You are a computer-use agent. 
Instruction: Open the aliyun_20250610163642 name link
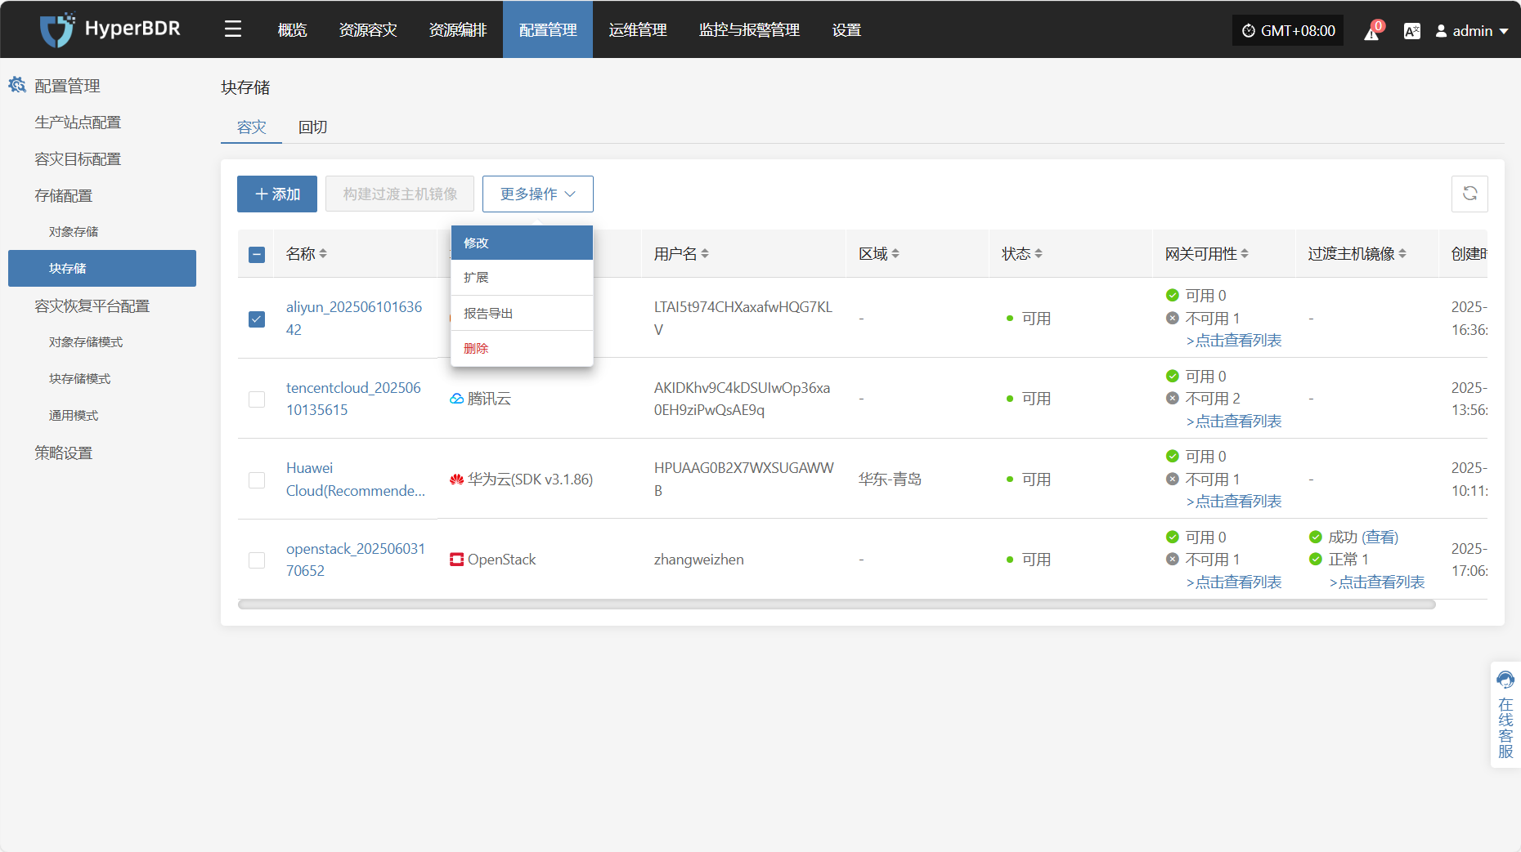(x=354, y=318)
